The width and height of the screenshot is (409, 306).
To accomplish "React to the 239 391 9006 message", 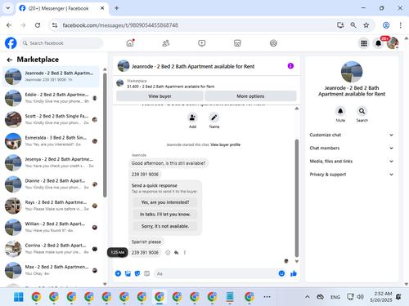I will pyautogui.click(x=168, y=252).
